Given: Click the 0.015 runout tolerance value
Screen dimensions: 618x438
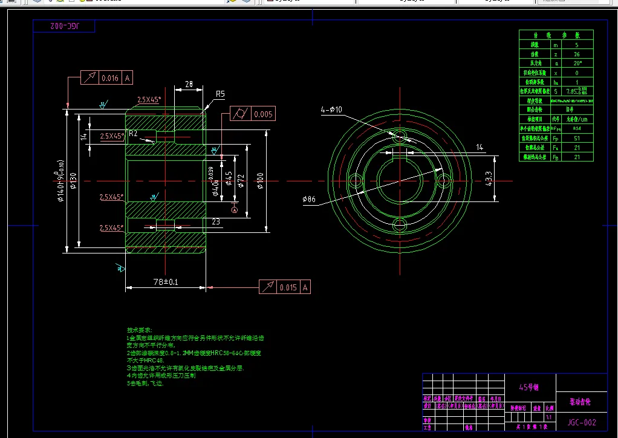Looking at the screenshot, I should [288, 287].
